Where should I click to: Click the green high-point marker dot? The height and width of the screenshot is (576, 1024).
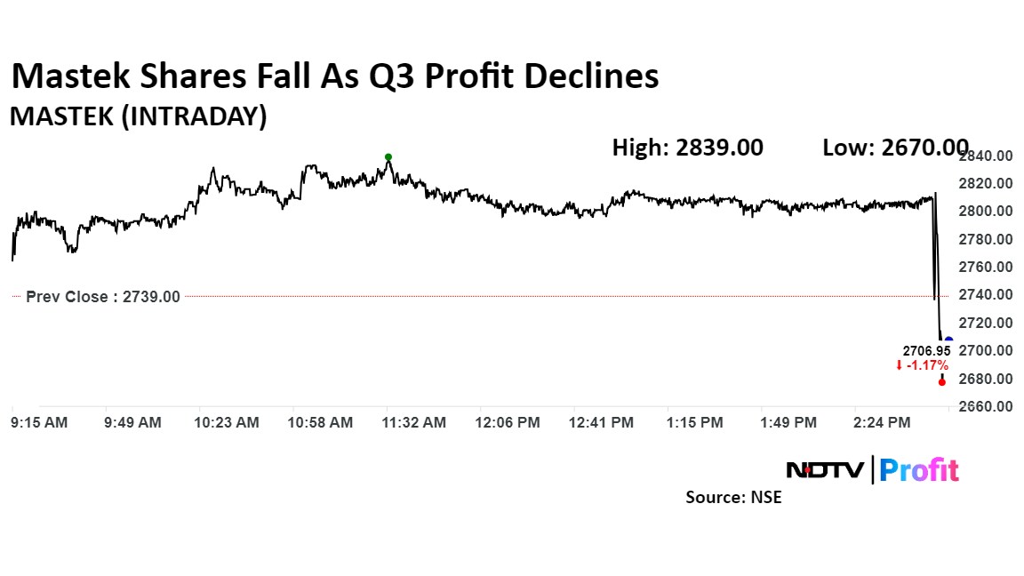pos(388,157)
